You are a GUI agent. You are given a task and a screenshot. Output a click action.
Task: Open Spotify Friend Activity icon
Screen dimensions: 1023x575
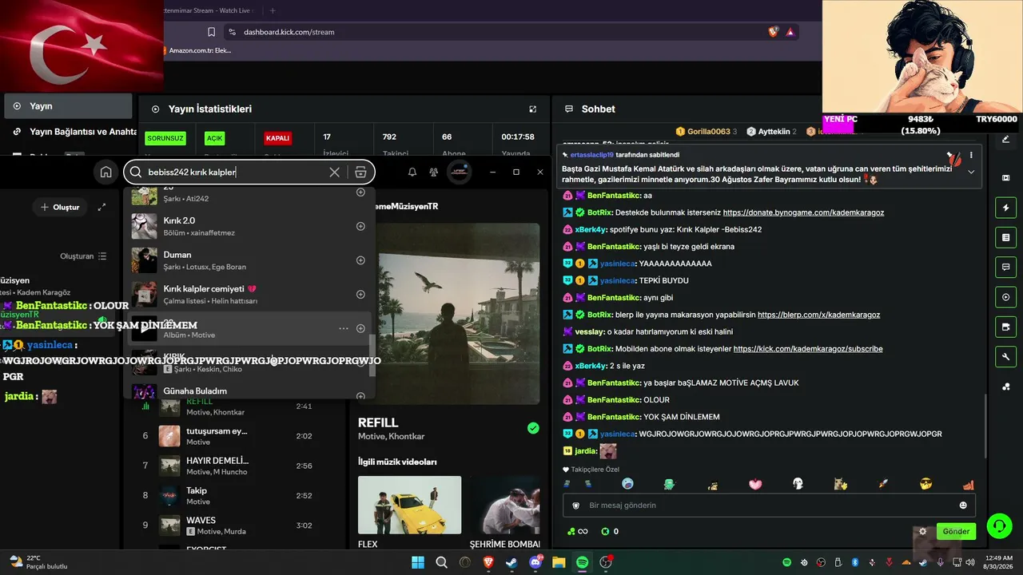[x=433, y=172]
